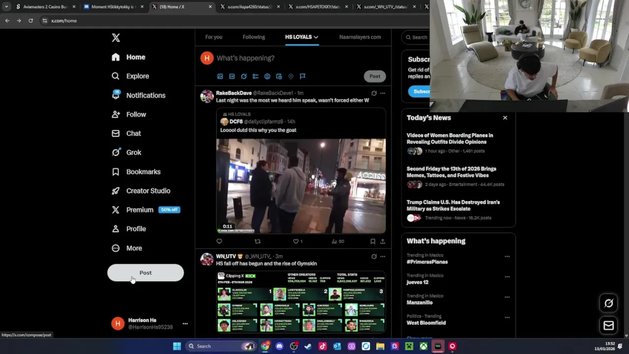Share RakeBackDave's post
This screenshot has height=354, width=629.
(383, 241)
